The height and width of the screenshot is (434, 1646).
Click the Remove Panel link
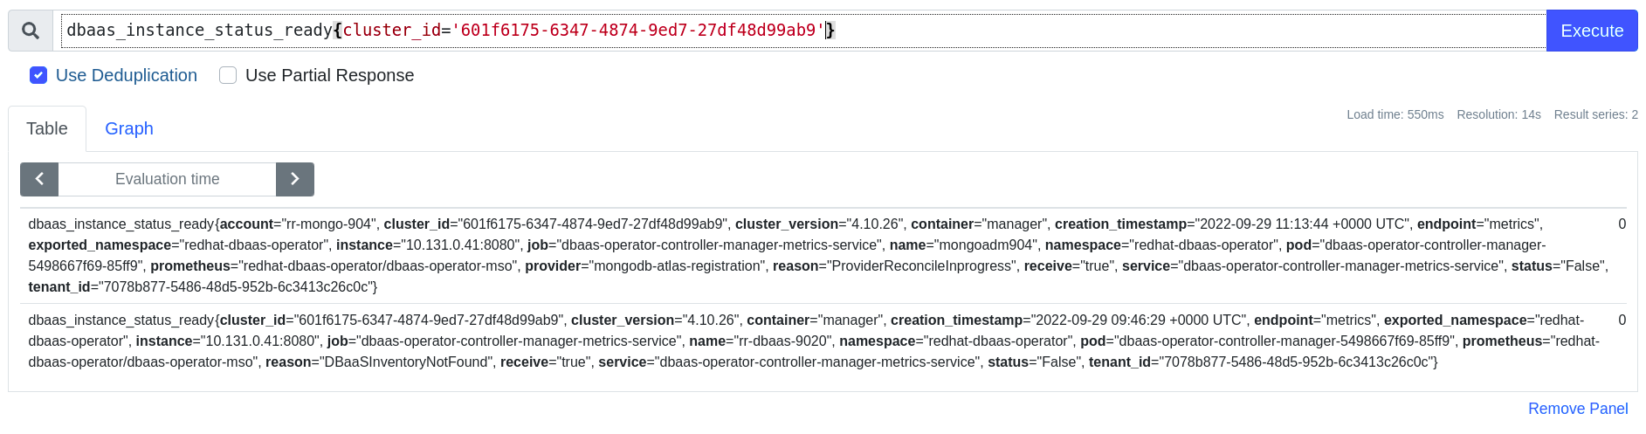coord(1577,409)
